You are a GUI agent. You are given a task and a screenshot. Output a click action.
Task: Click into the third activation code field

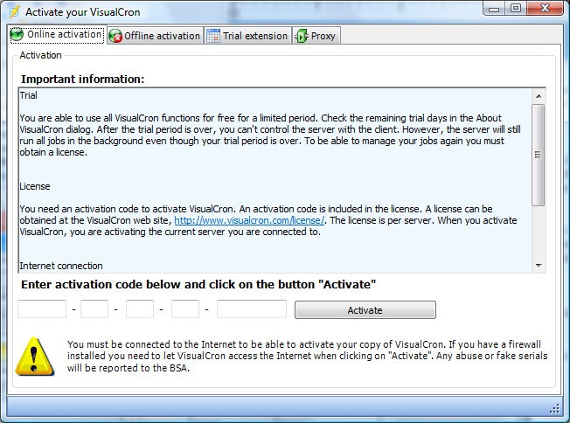click(x=140, y=309)
